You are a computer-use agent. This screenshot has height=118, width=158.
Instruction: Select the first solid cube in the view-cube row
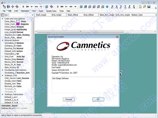point(81,7)
